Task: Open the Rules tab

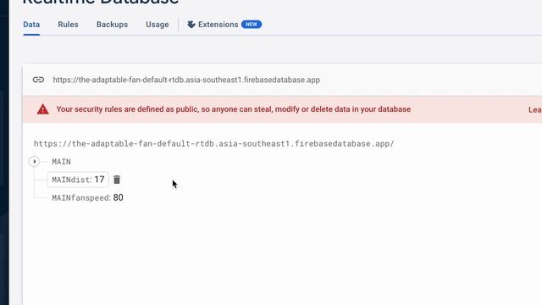Action: click(68, 25)
